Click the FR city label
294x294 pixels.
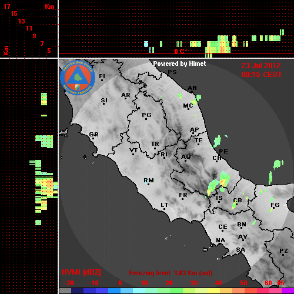tap(183, 195)
